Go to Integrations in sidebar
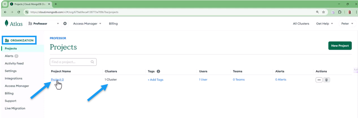The image size is (358, 118). (13, 78)
